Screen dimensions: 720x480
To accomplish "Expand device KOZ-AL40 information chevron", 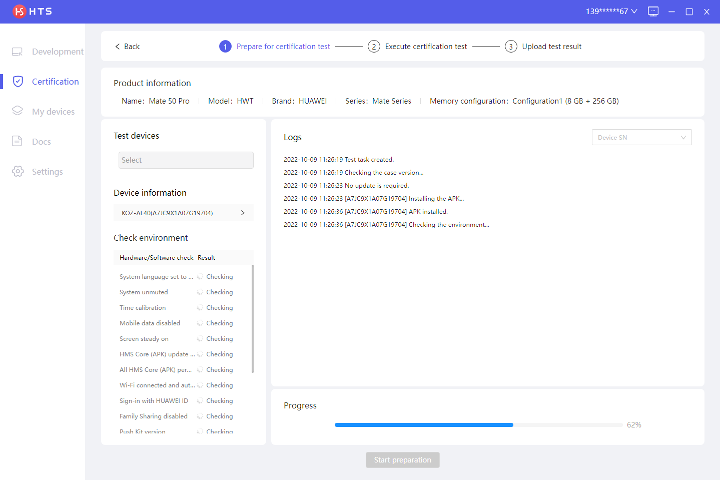I will [x=243, y=213].
